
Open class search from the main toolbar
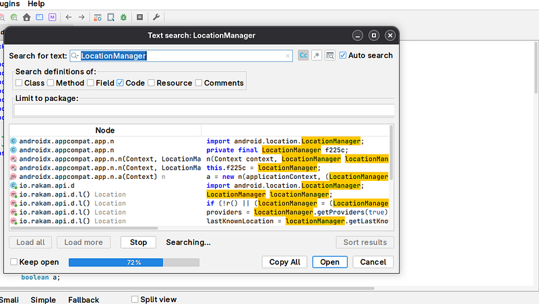[x=14, y=17]
